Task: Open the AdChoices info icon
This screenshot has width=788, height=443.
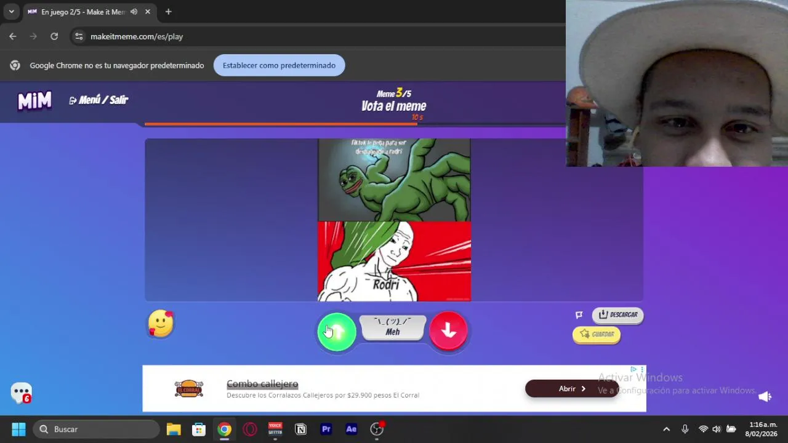Action: coord(633,369)
